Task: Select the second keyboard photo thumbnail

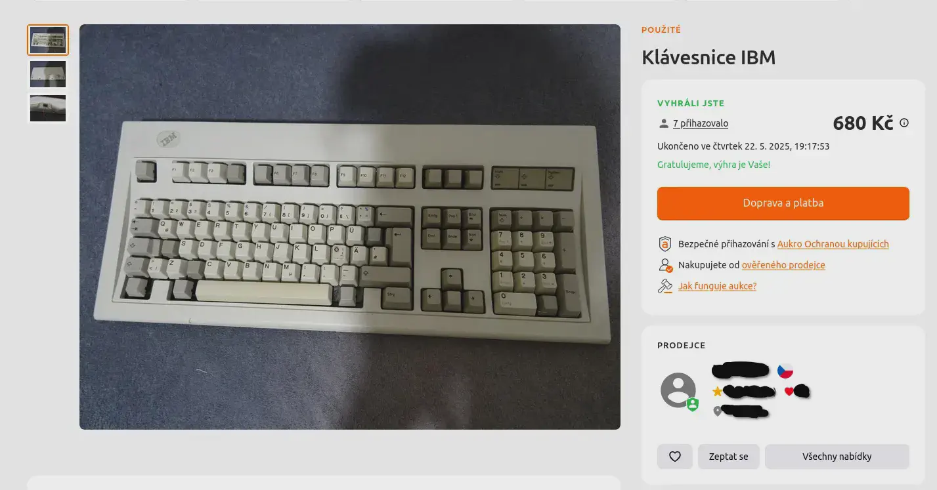Action: 48,74
